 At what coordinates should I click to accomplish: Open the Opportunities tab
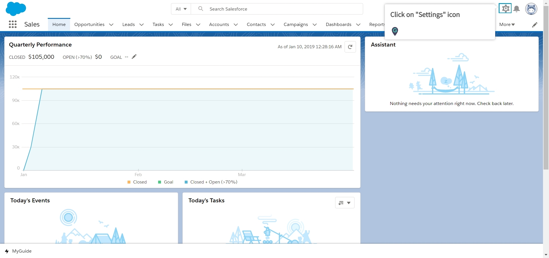(89, 25)
